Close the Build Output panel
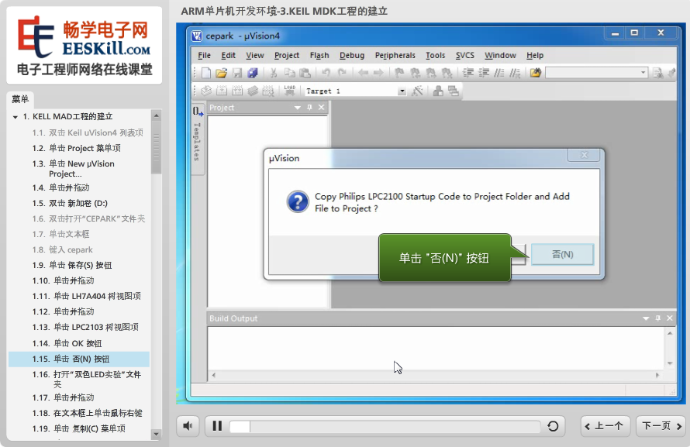690x447 pixels. tap(670, 318)
